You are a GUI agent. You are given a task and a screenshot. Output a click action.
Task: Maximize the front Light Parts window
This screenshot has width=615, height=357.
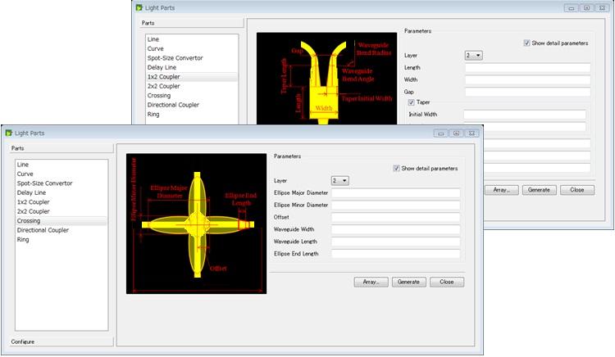456,133
